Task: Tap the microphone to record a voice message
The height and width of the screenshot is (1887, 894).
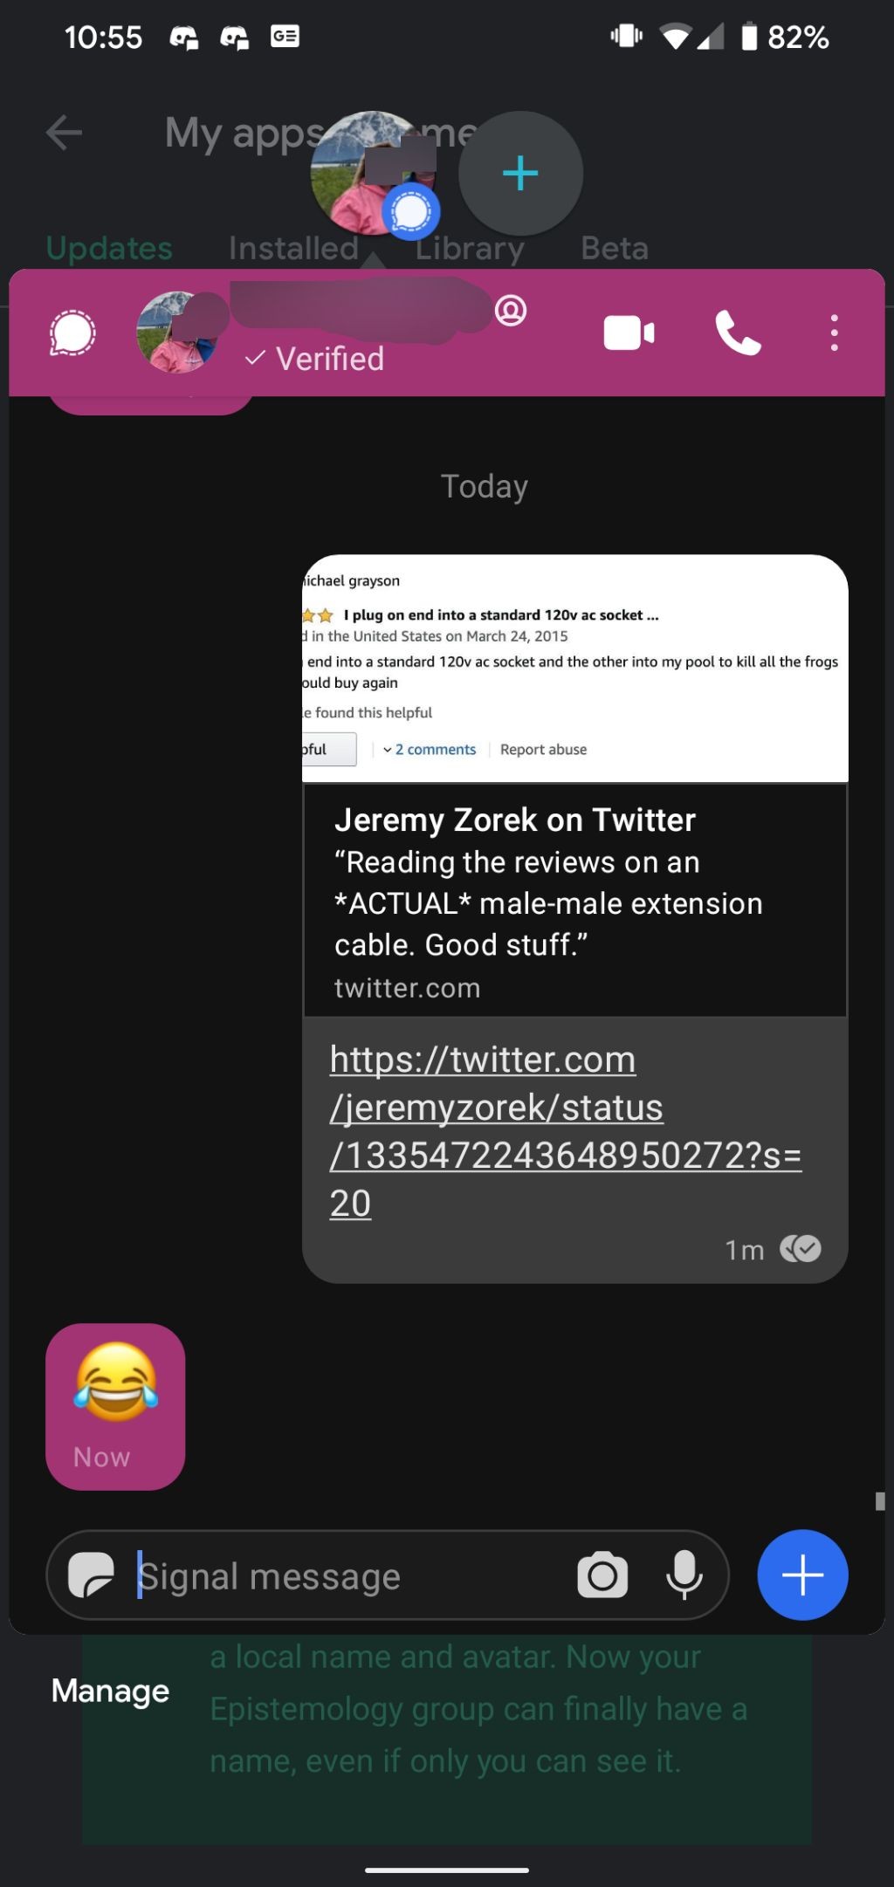Action: pos(685,1575)
